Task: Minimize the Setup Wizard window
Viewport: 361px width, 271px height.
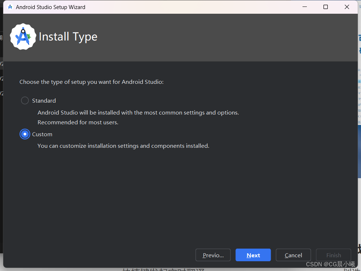Action: tap(305, 7)
